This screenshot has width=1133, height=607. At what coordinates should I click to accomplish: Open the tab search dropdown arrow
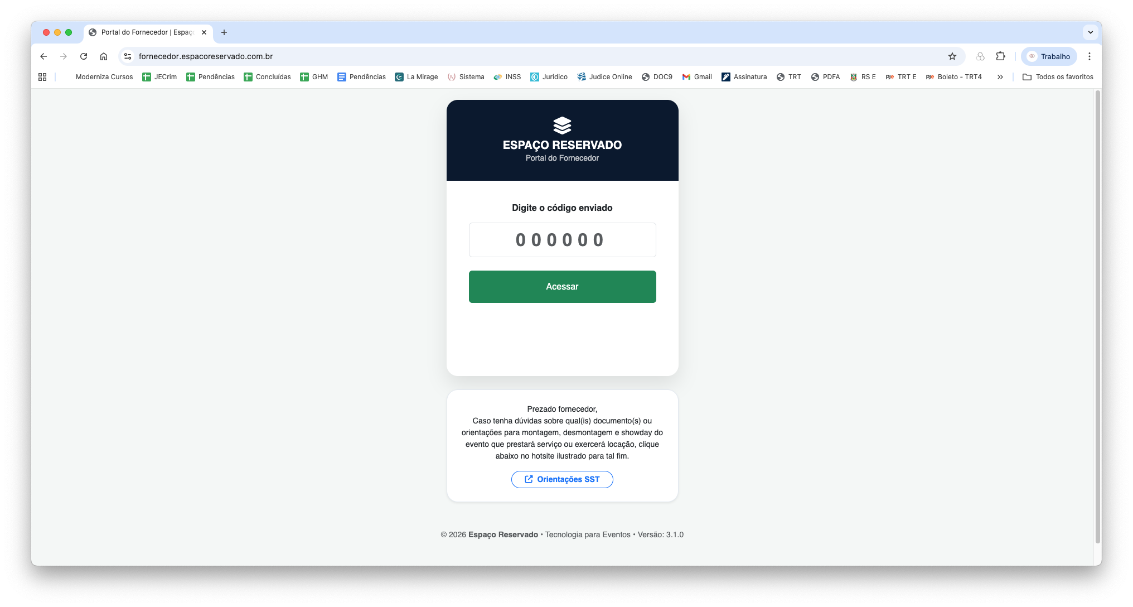click(x=1091, y=32)
